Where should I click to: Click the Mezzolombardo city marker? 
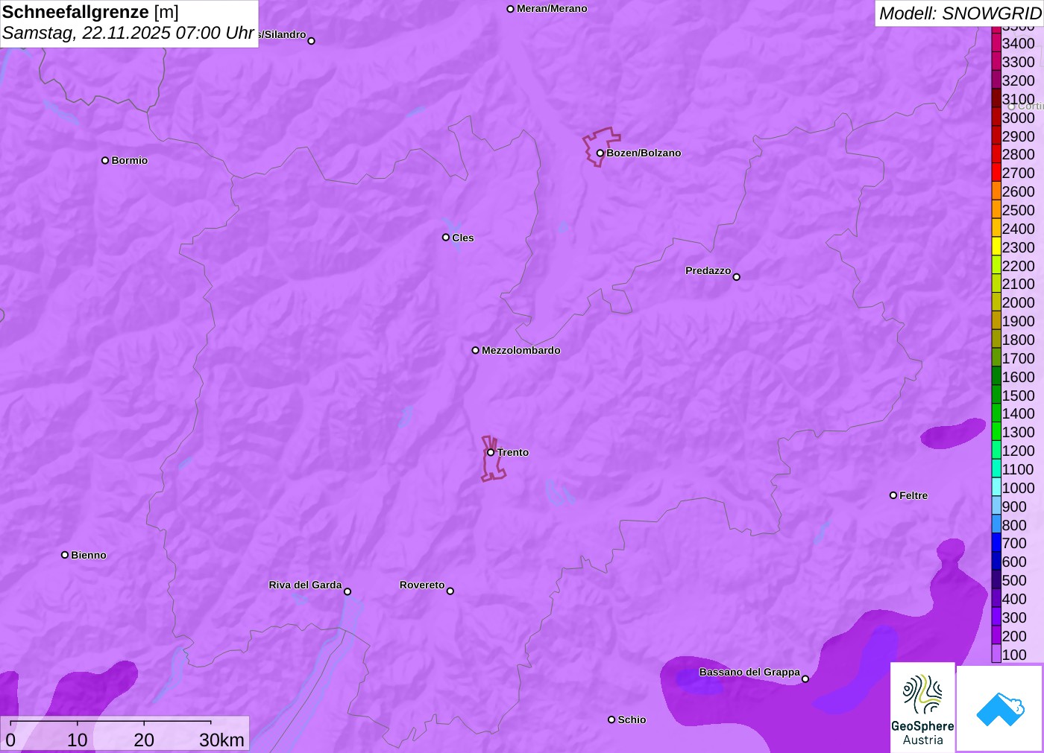pos(475,350)
